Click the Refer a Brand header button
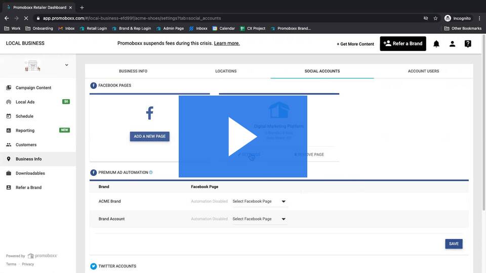This screenshot has width=486, height=273. [x=403, y=43]
